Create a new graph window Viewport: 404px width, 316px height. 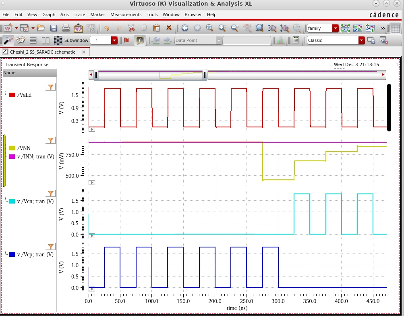(x=8, y=28)
